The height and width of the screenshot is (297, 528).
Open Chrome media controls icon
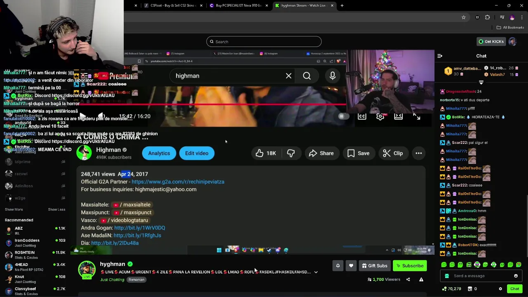click(x=502, y=17)
